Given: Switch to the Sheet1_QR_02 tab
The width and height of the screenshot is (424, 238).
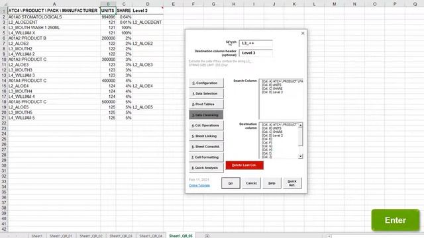Looking at the screenshot, I should [91, 236].
